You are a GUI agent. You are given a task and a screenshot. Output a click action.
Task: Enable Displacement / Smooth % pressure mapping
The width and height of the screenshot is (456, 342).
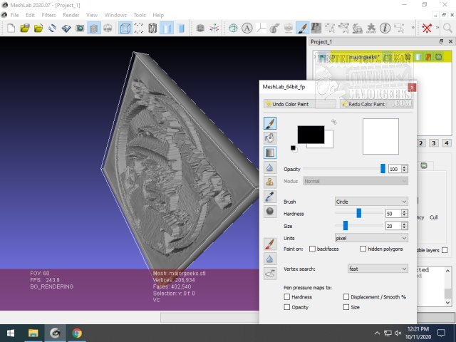[346, 296]
